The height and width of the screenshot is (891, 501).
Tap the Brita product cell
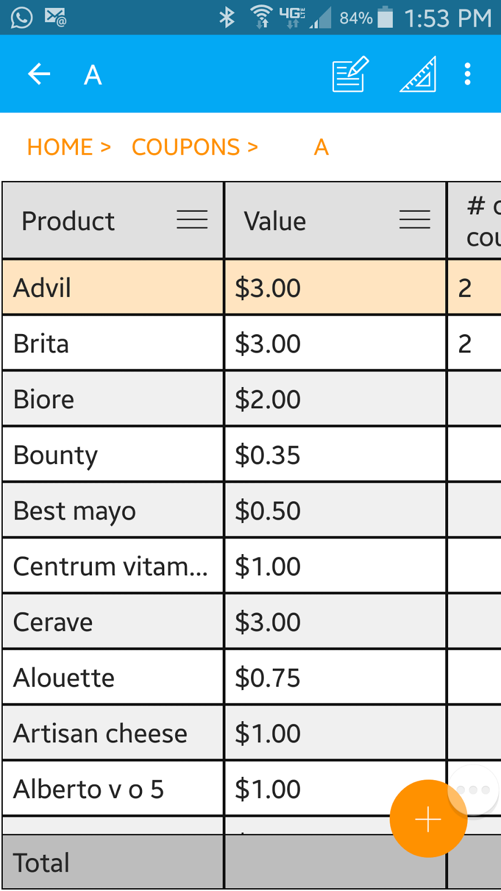pos(111,343)
